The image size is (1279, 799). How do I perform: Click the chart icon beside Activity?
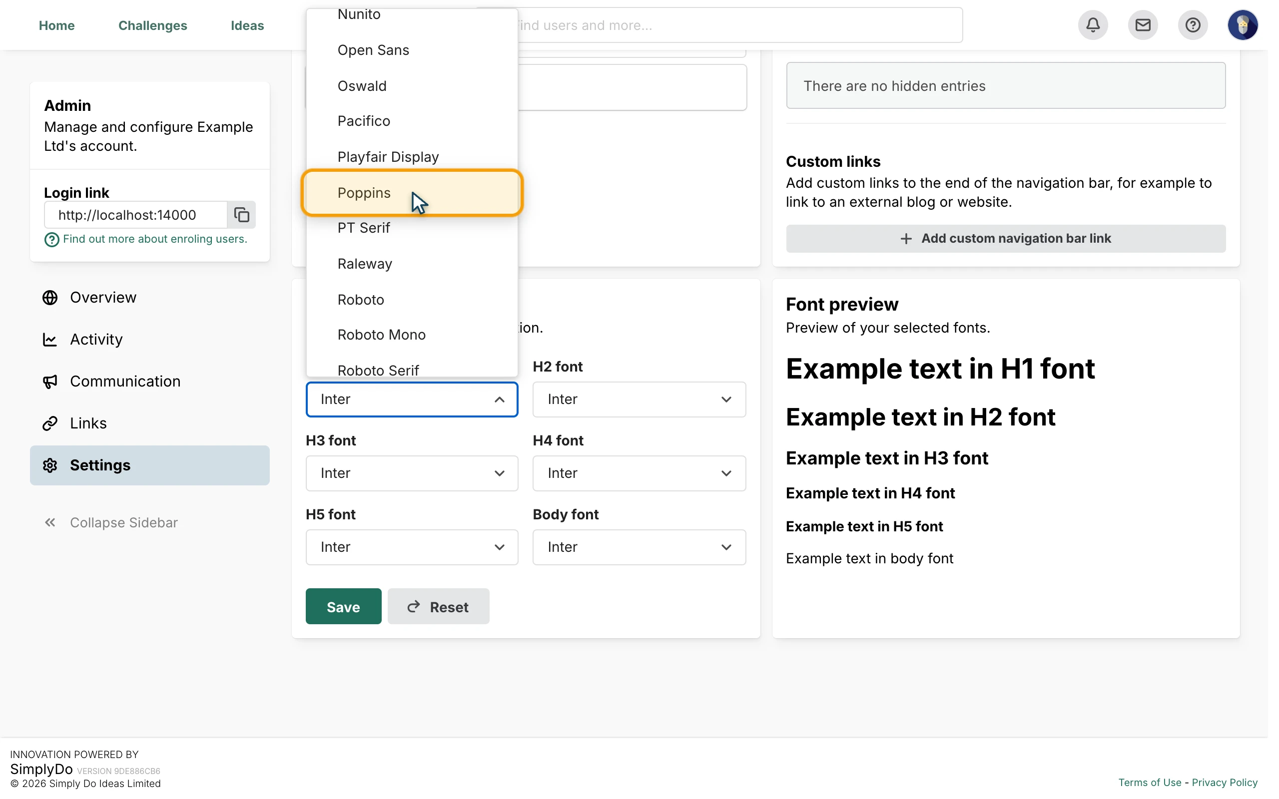click(x=50, y=339)
